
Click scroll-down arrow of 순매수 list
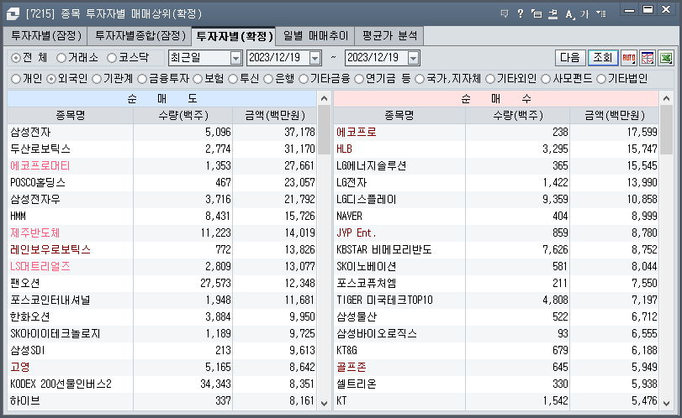point(666,403)
